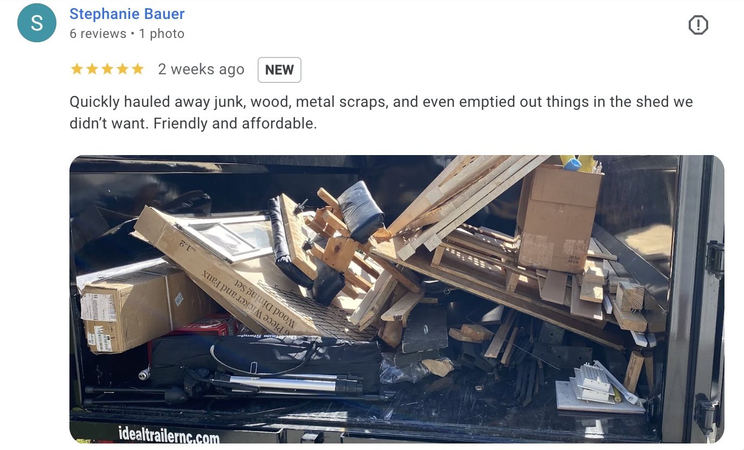Click the second yellow rating star

92,69
